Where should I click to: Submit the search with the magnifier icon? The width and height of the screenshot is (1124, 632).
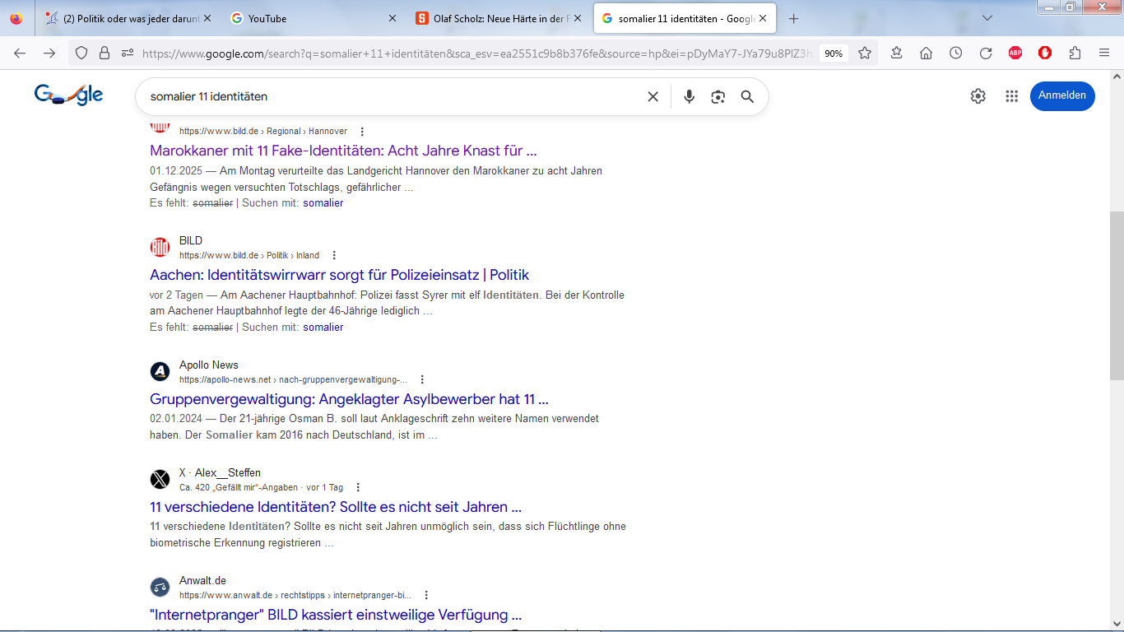click(x=747, y=96)
